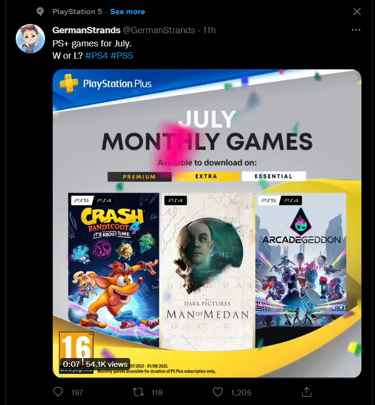Open the share upload icon
This screenshot has width=375, height=405.
306,392
